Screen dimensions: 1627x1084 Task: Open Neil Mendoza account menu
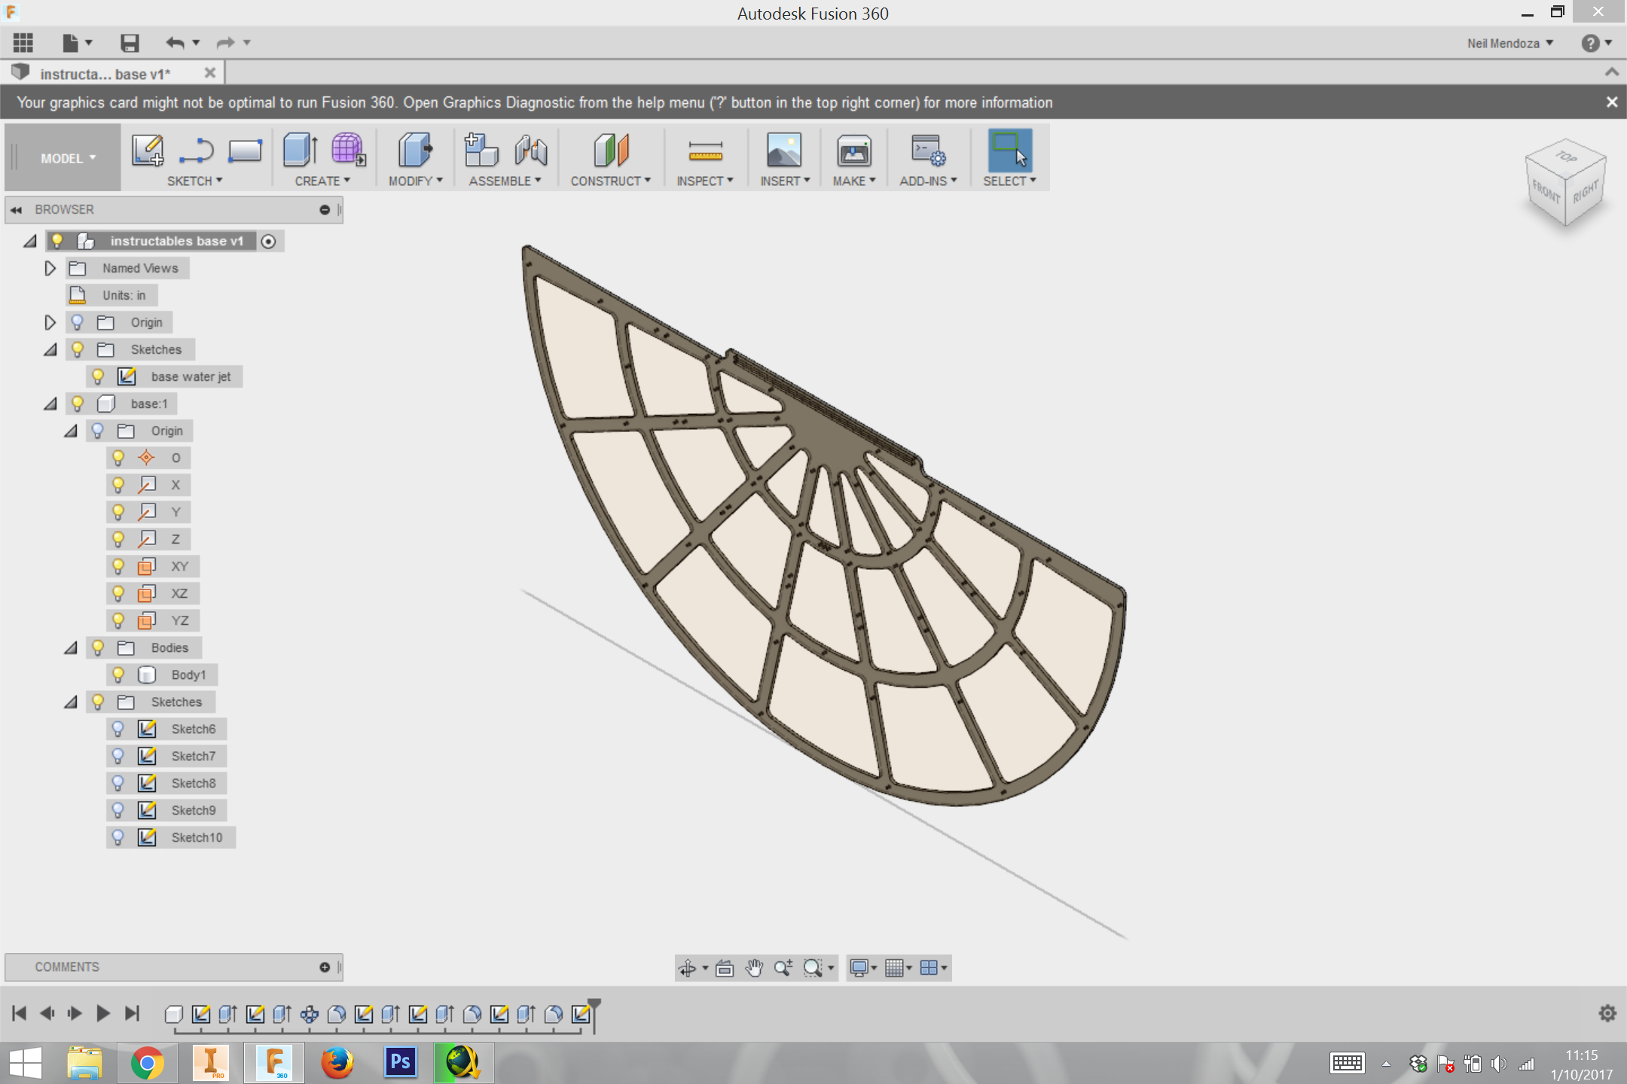point(1509,43)
